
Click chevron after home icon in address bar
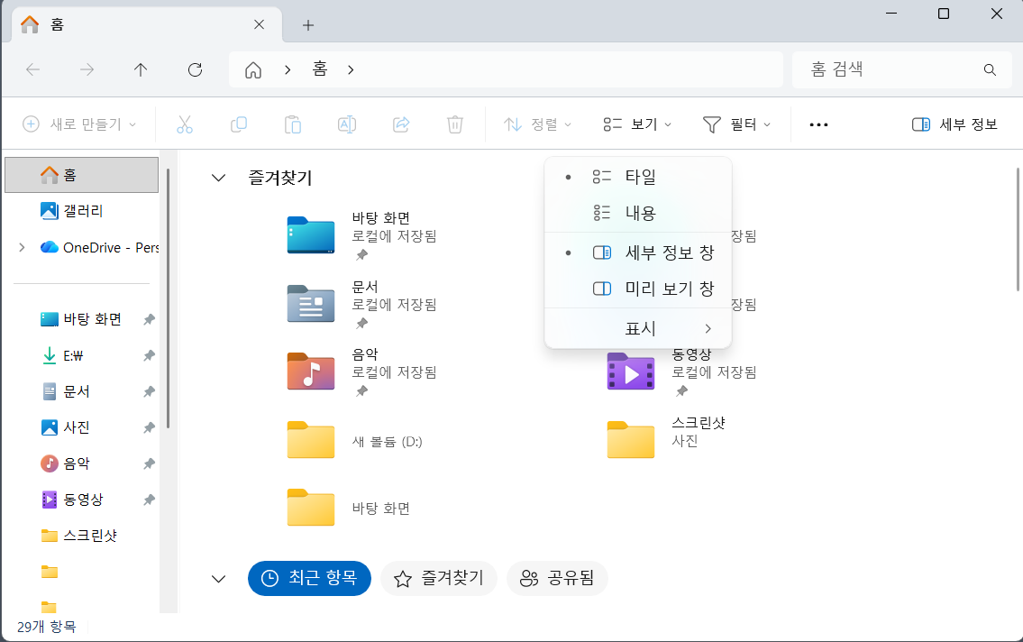coord(288,69)
